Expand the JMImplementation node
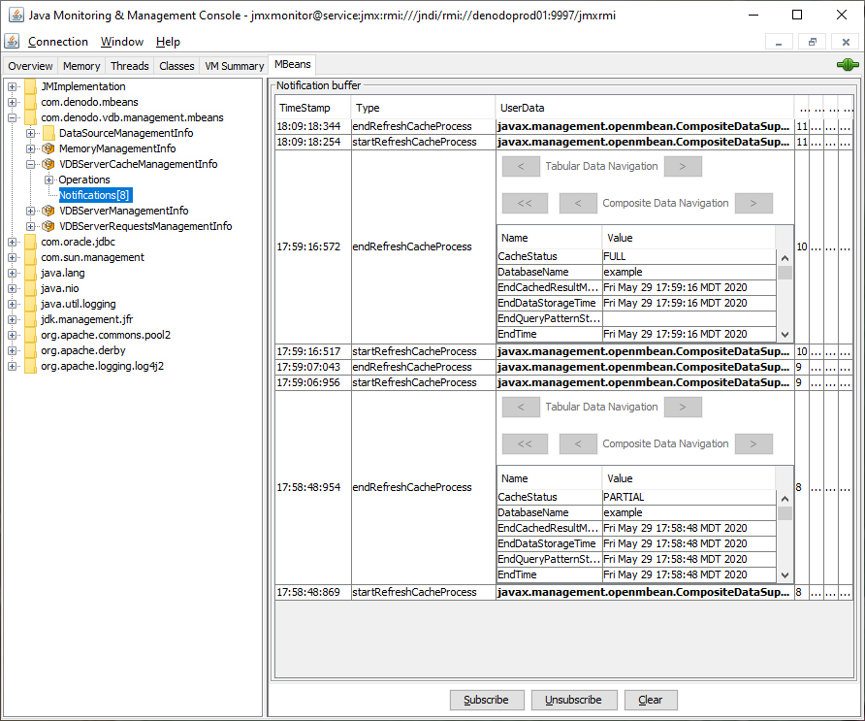Viewport: 865px width, 721px height. [13, 86]
